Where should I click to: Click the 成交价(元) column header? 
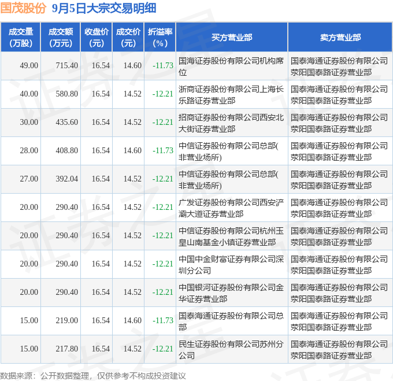(x=128, y=37)
